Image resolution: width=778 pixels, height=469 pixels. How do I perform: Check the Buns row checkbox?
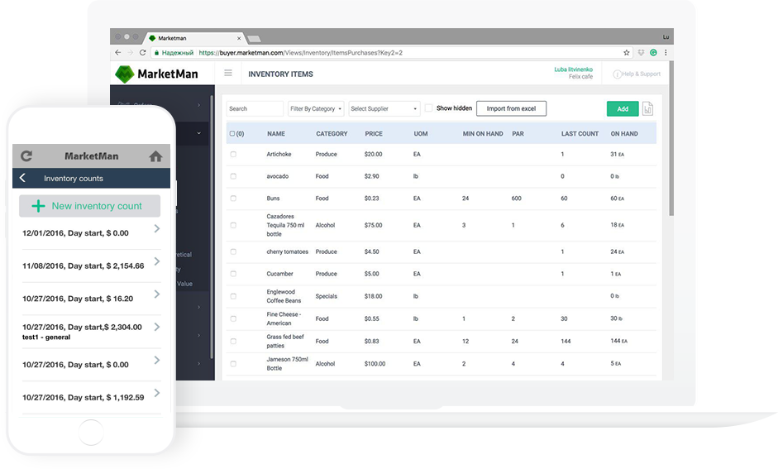pos(233,198)
